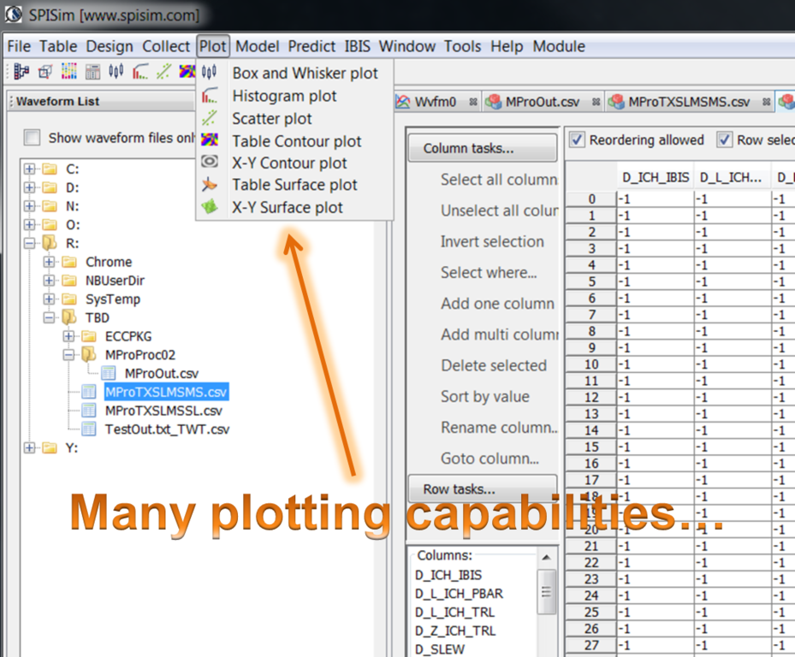795x657 pixels.
Task: Click the calculator-style table toolbar icon
Action: [x=92, y=72]
